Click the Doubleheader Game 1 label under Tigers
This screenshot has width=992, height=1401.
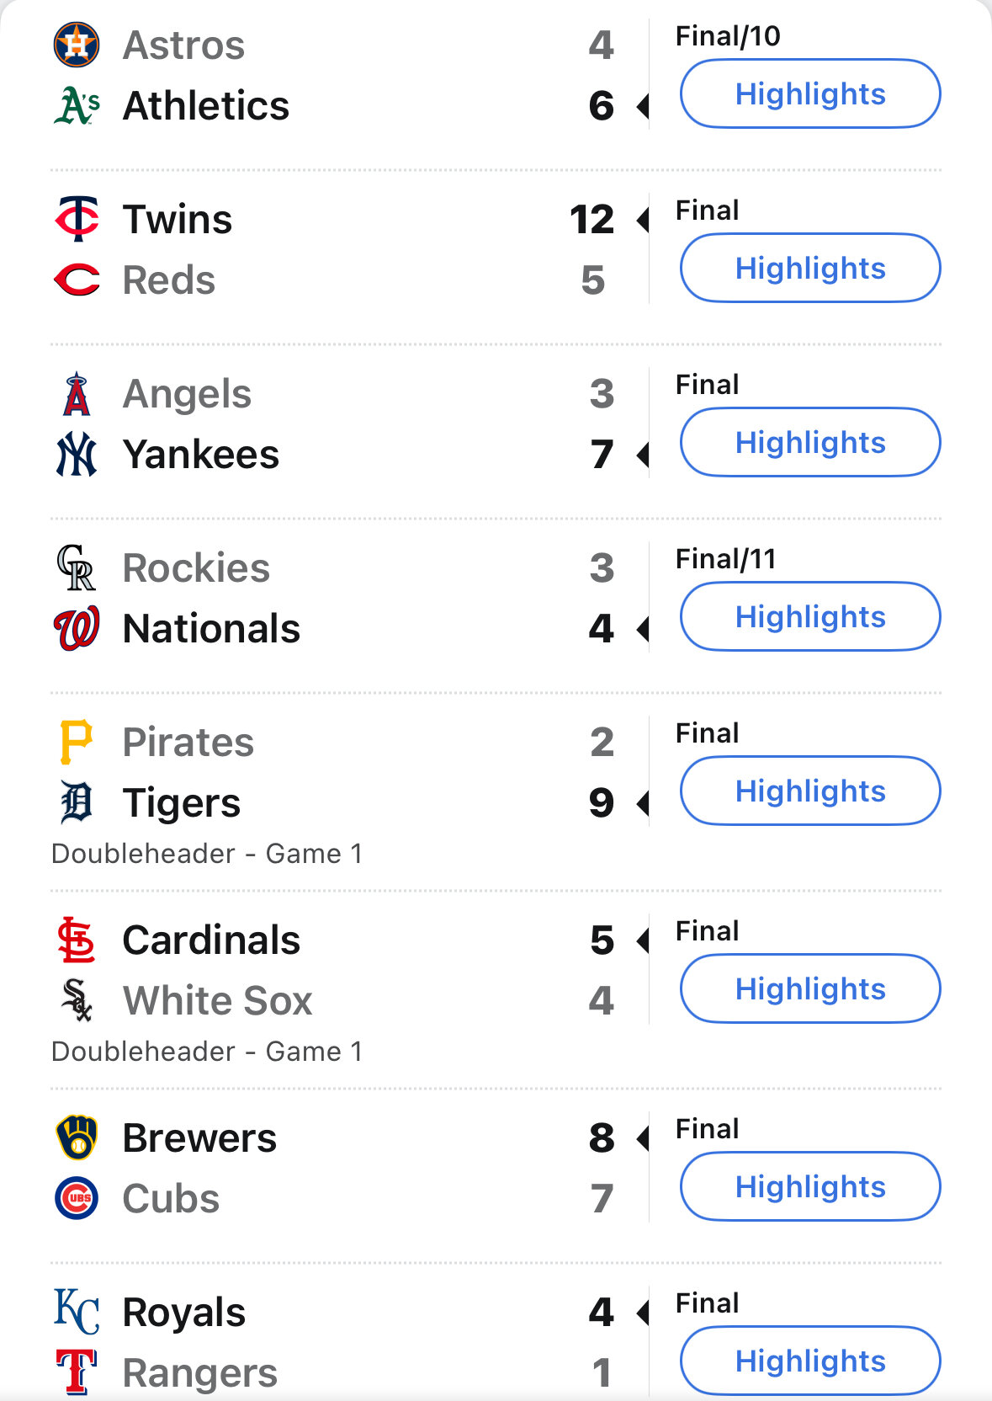(x=207, y=853)
